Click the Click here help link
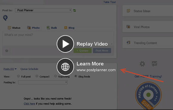The image size is (173, 110). click(x=29, y=104)
